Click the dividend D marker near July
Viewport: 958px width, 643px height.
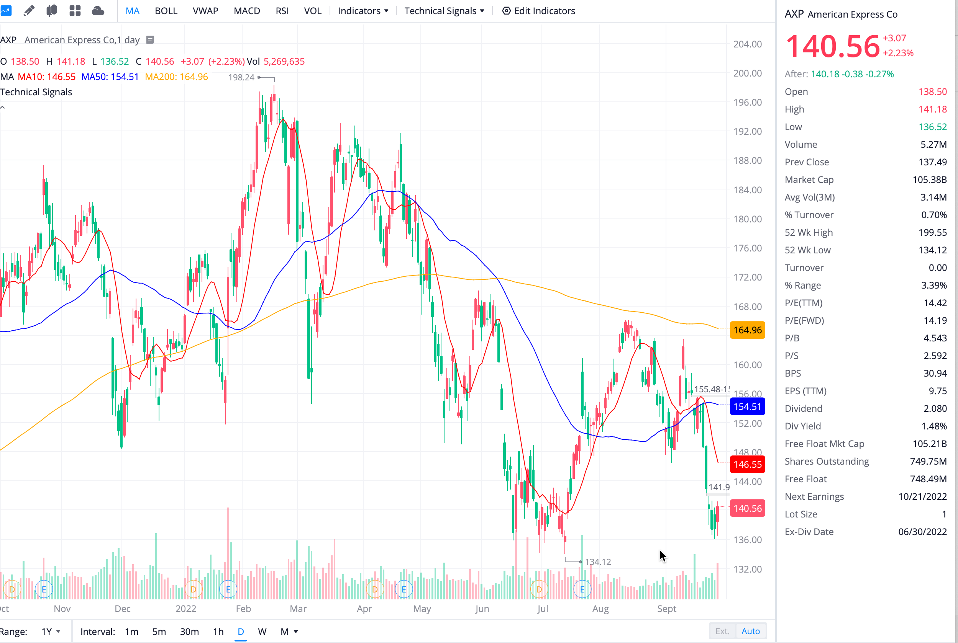539,590
